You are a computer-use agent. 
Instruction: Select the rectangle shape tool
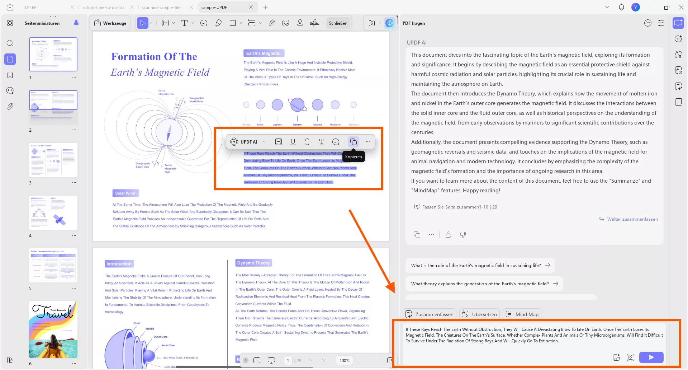(x=233, y=23)
